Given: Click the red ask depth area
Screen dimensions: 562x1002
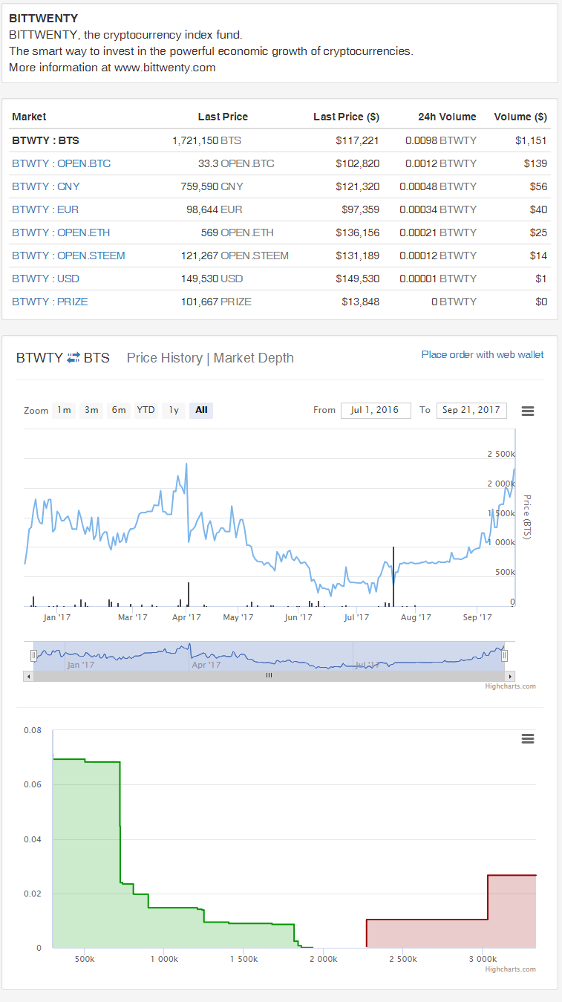Looking at the screenshot, I should pyautogui.click(x=512, y=914).
